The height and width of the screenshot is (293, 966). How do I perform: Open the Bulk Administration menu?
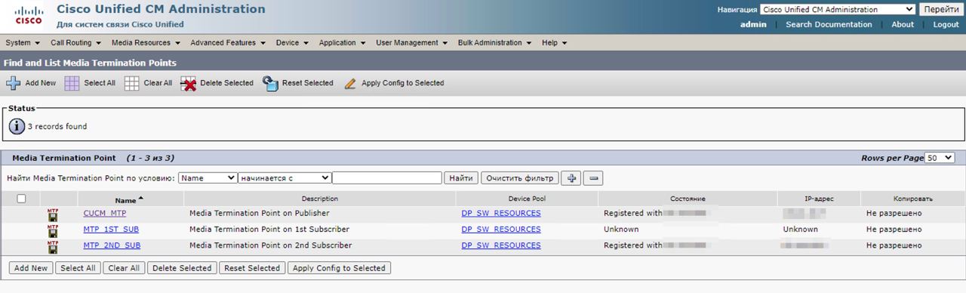click(494, 43)
